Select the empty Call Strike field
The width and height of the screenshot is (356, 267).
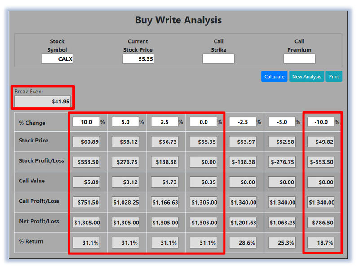tap(219, 59)
